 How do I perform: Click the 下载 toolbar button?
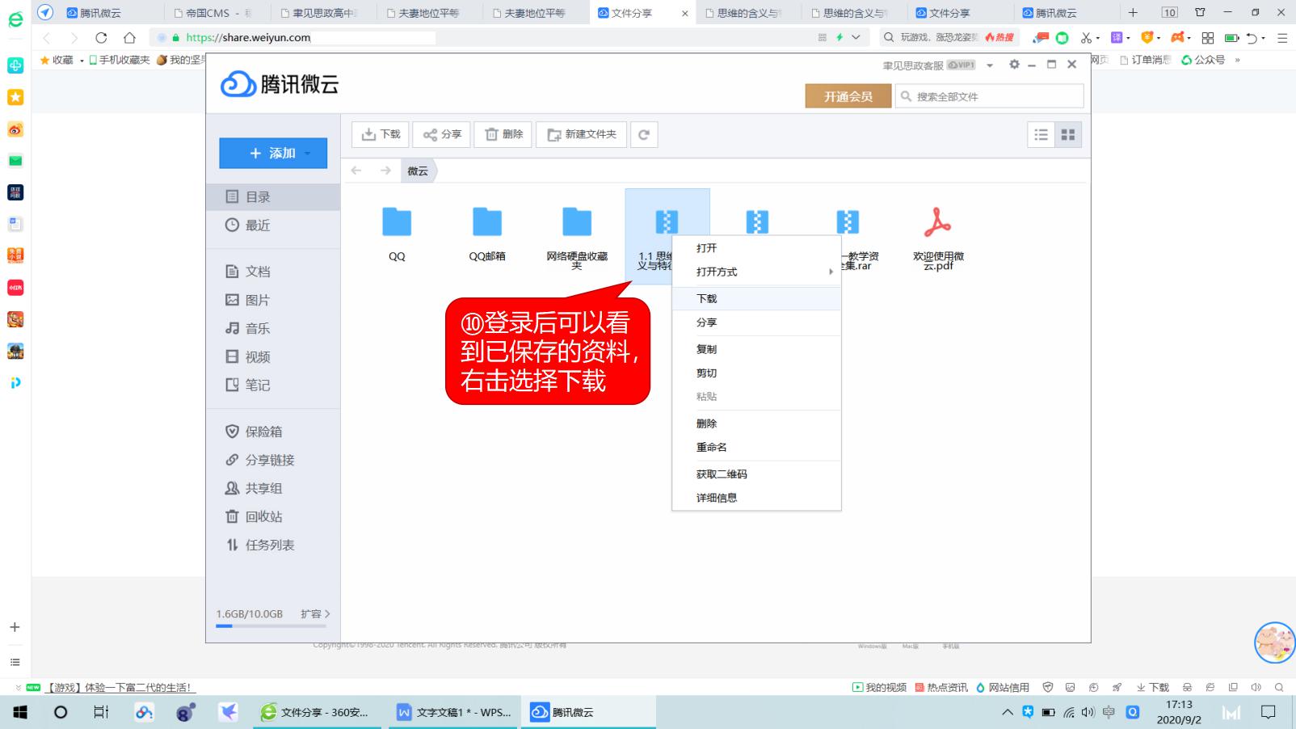pyautogui.click(x=381, y=134)
